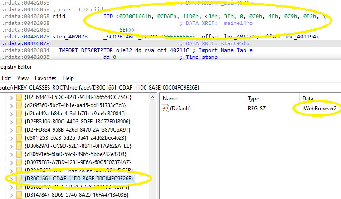Screen dimensions: 341x199
Task: Click folder icon of {D2FB3106-B00C-44D3-8DFF-13C72E018906}
Action: tap(19, 122)
